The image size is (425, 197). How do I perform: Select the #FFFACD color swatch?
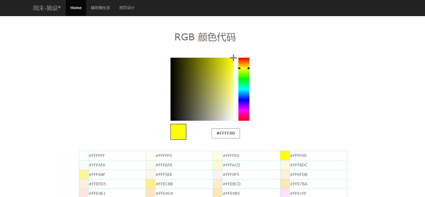pyautogui.click(x=218, y=165)
